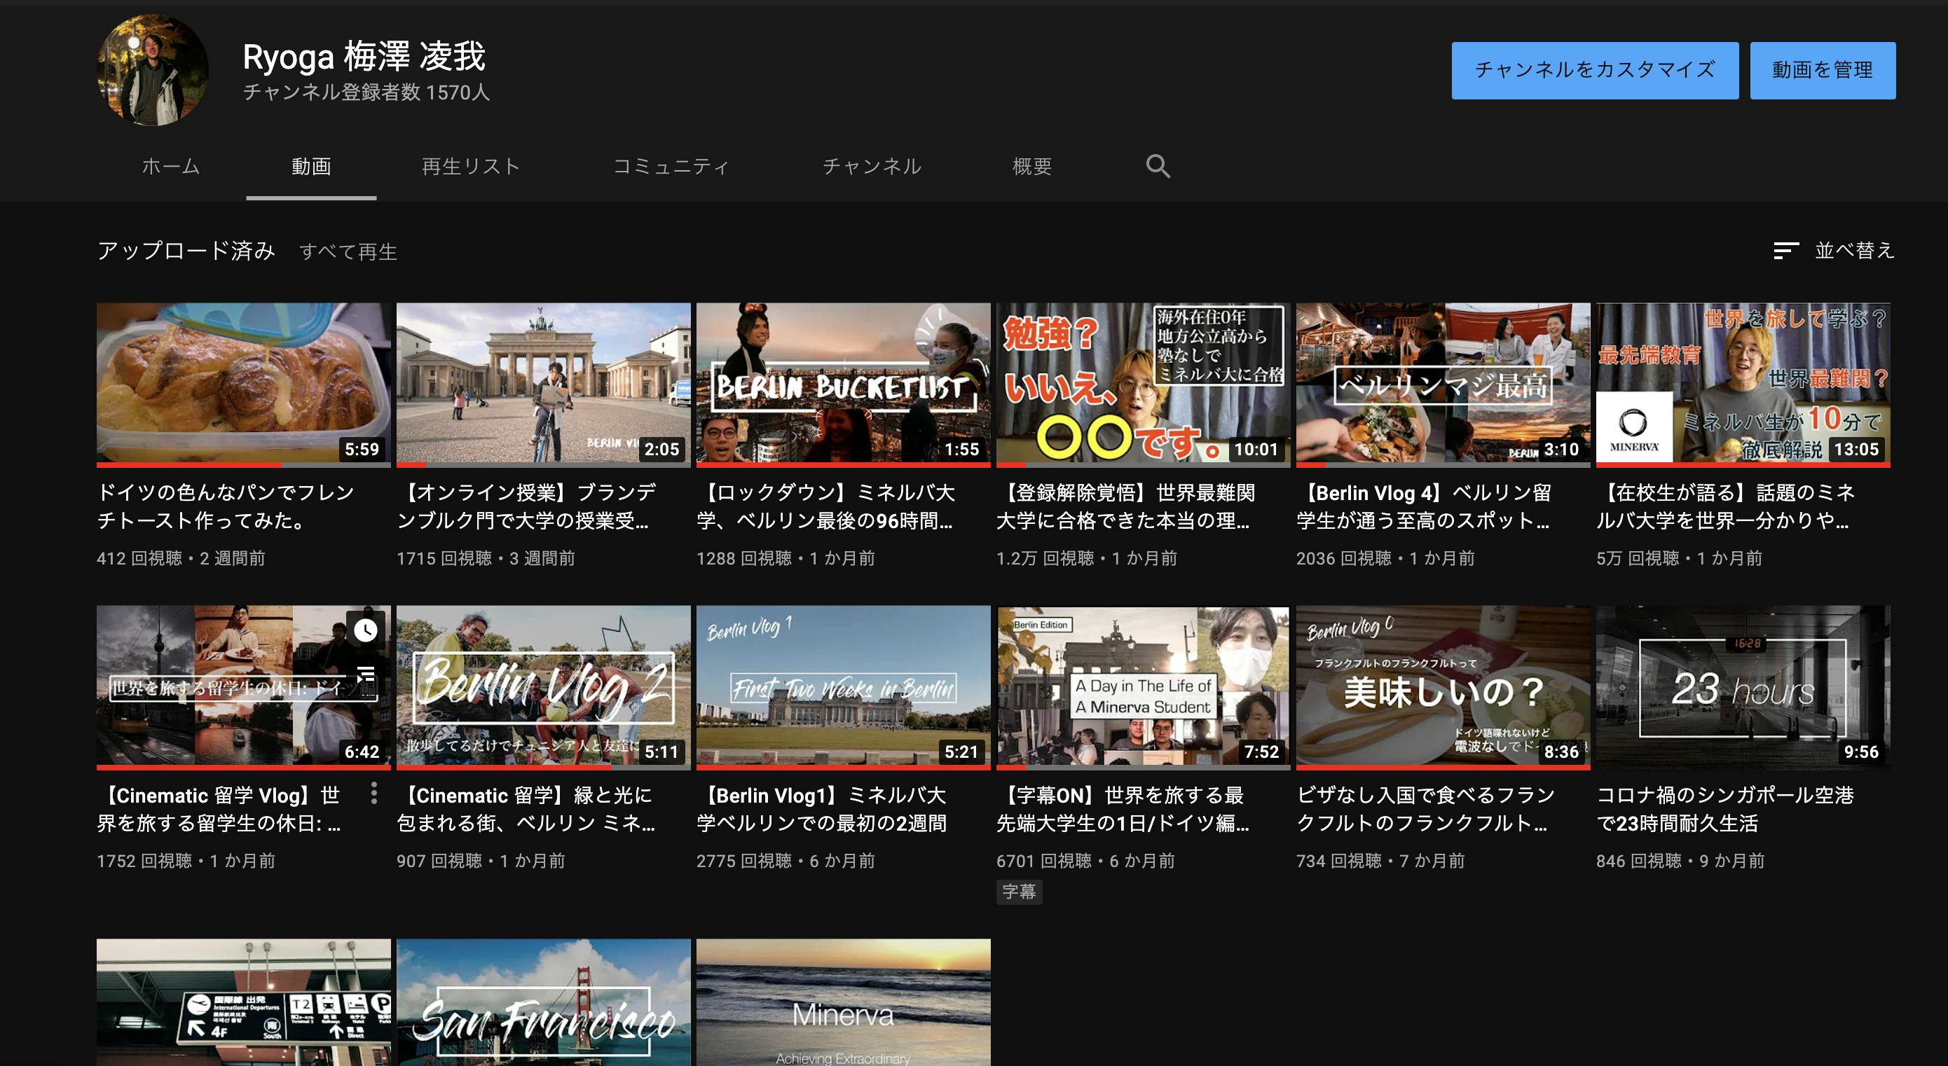This screenshot has height=1066, width=1948.
Task: Show the 概要 tab
Action: [x=1032, y=166]
